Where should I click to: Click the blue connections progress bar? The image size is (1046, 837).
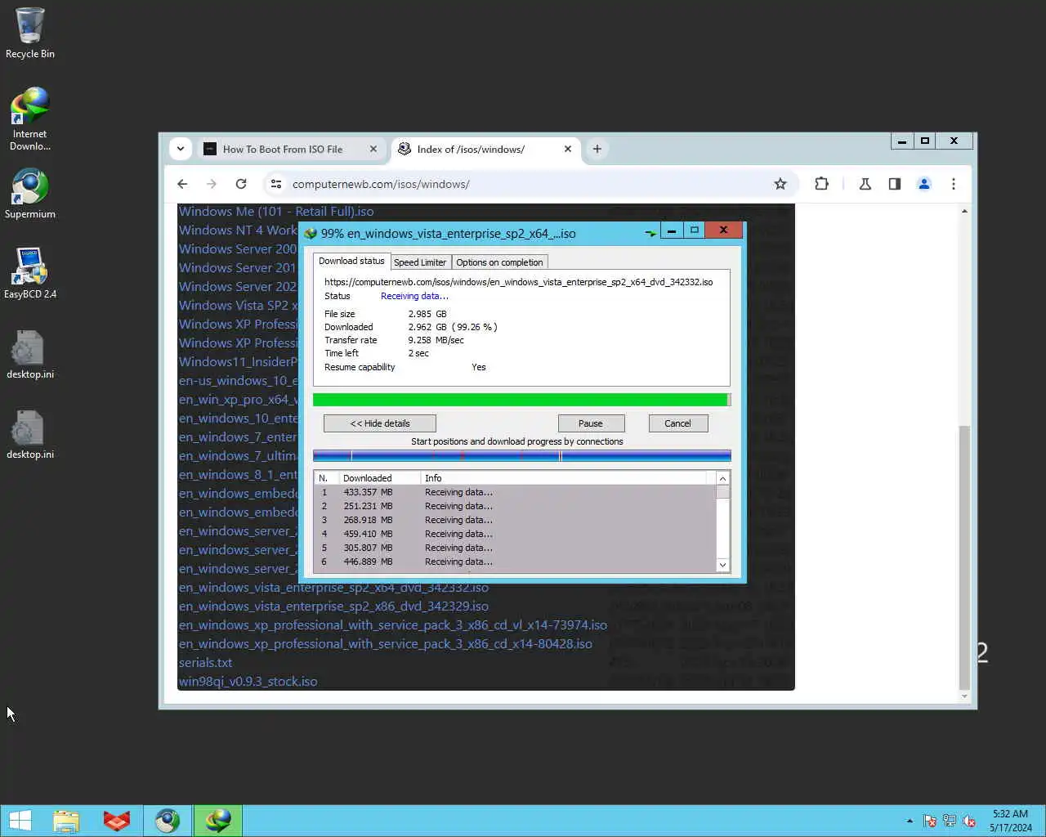tap(521, 456)
